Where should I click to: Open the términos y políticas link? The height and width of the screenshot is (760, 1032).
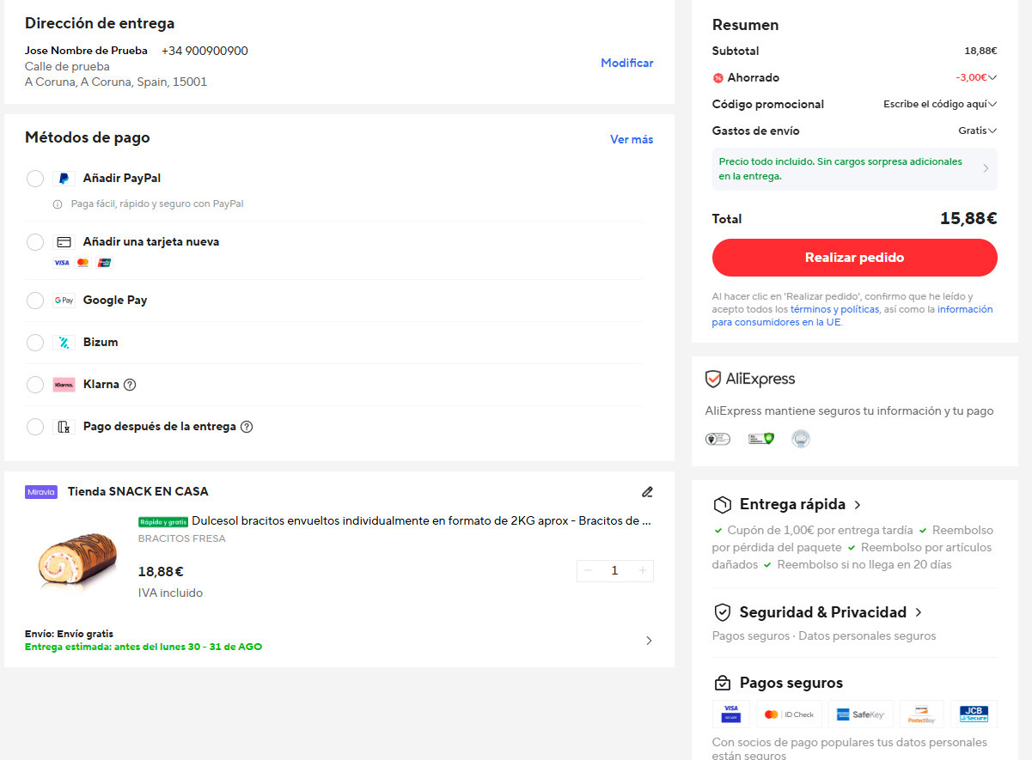point(834,309)
